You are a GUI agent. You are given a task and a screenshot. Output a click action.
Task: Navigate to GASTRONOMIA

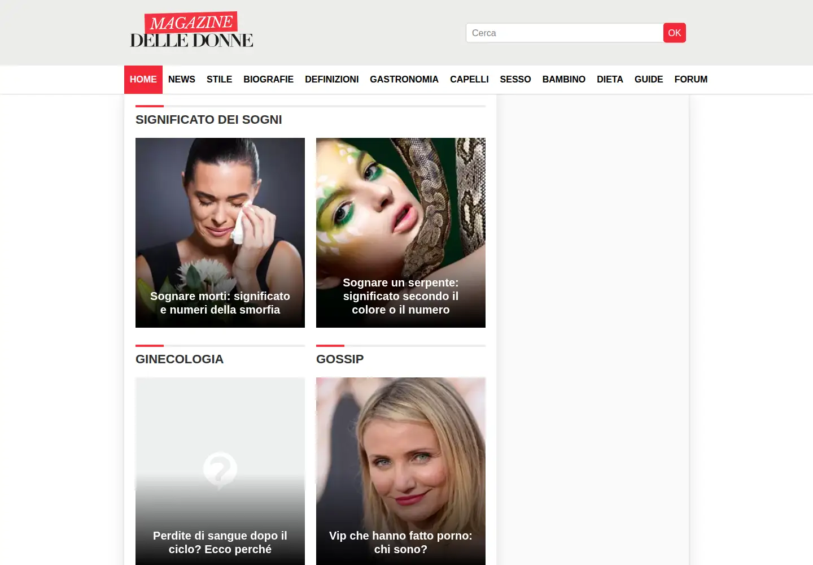[404, 80]
